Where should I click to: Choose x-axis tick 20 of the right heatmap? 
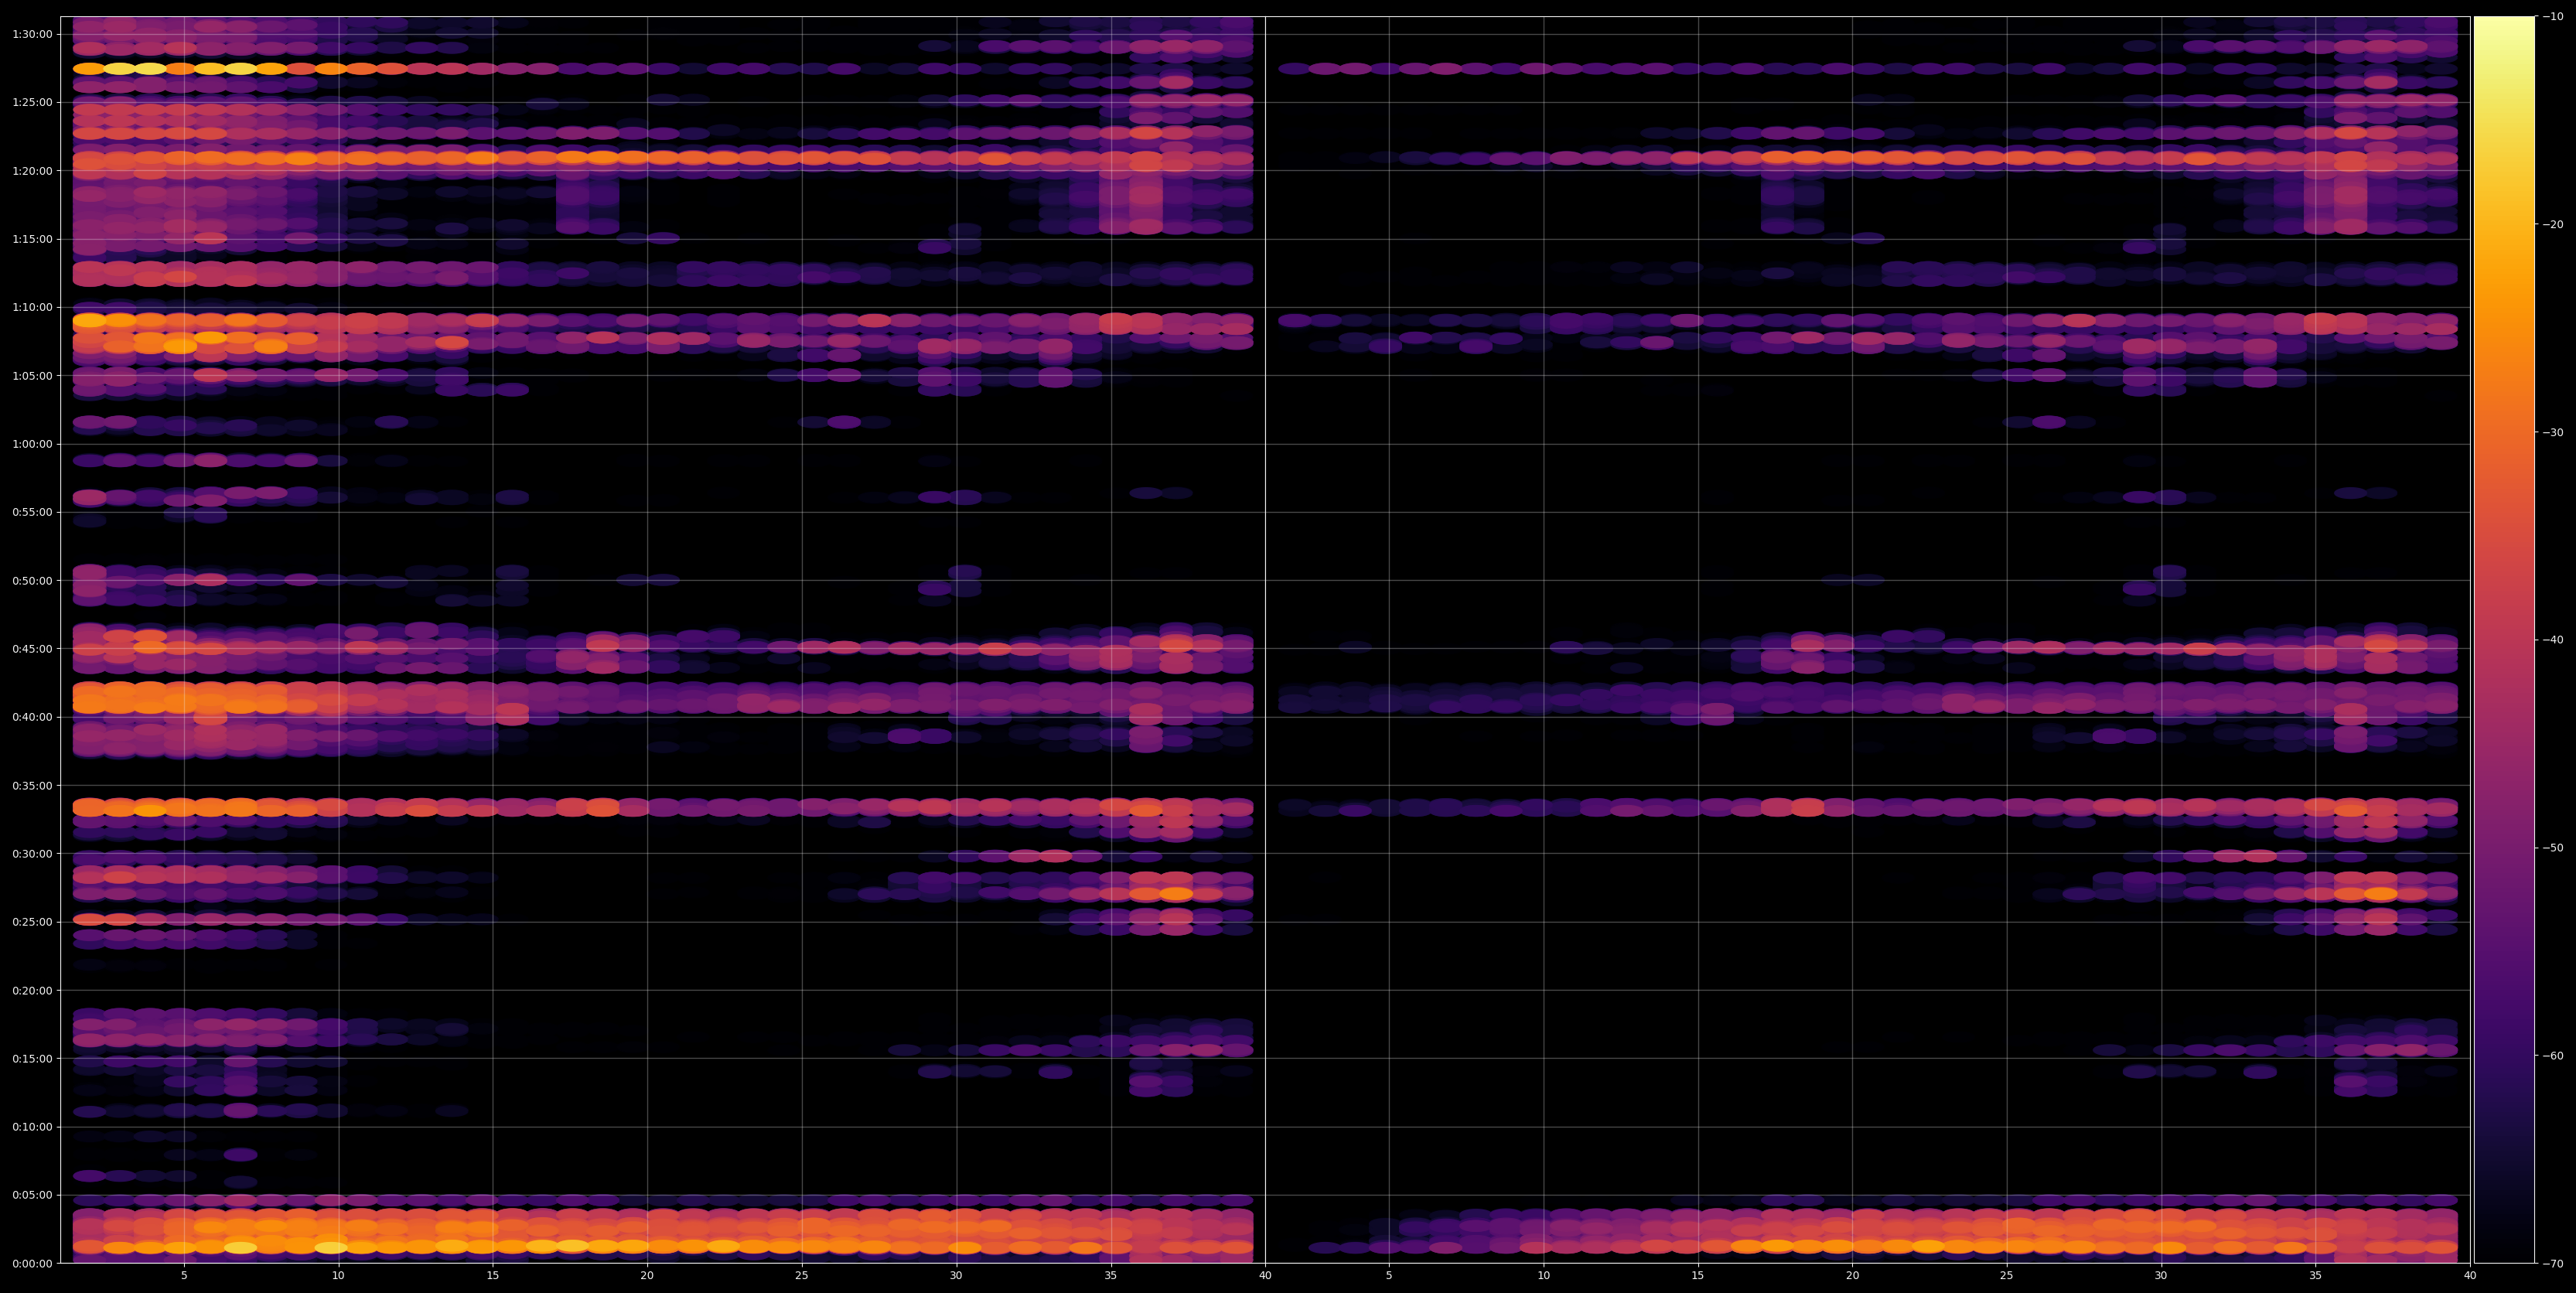[1853, 1276]
